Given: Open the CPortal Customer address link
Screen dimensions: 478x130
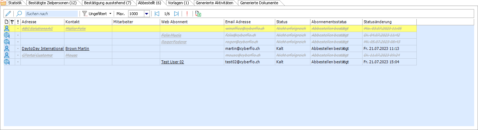Looking at the screenshot, I should pos(37,55).
